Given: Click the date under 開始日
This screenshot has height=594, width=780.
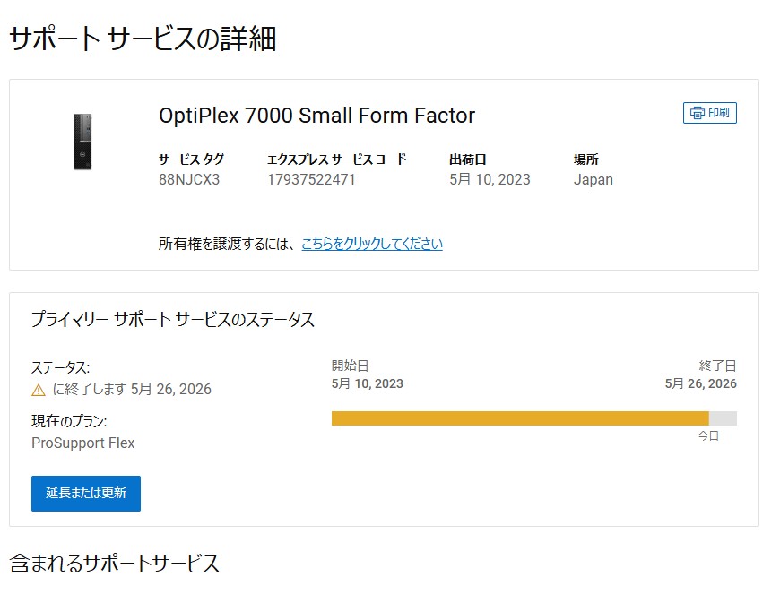Looking at the screenshot, I should pos(368,383).
